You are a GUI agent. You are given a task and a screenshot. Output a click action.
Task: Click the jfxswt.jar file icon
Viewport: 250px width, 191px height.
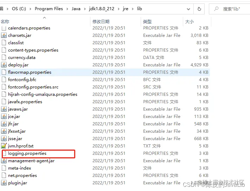tap(4, 131)
